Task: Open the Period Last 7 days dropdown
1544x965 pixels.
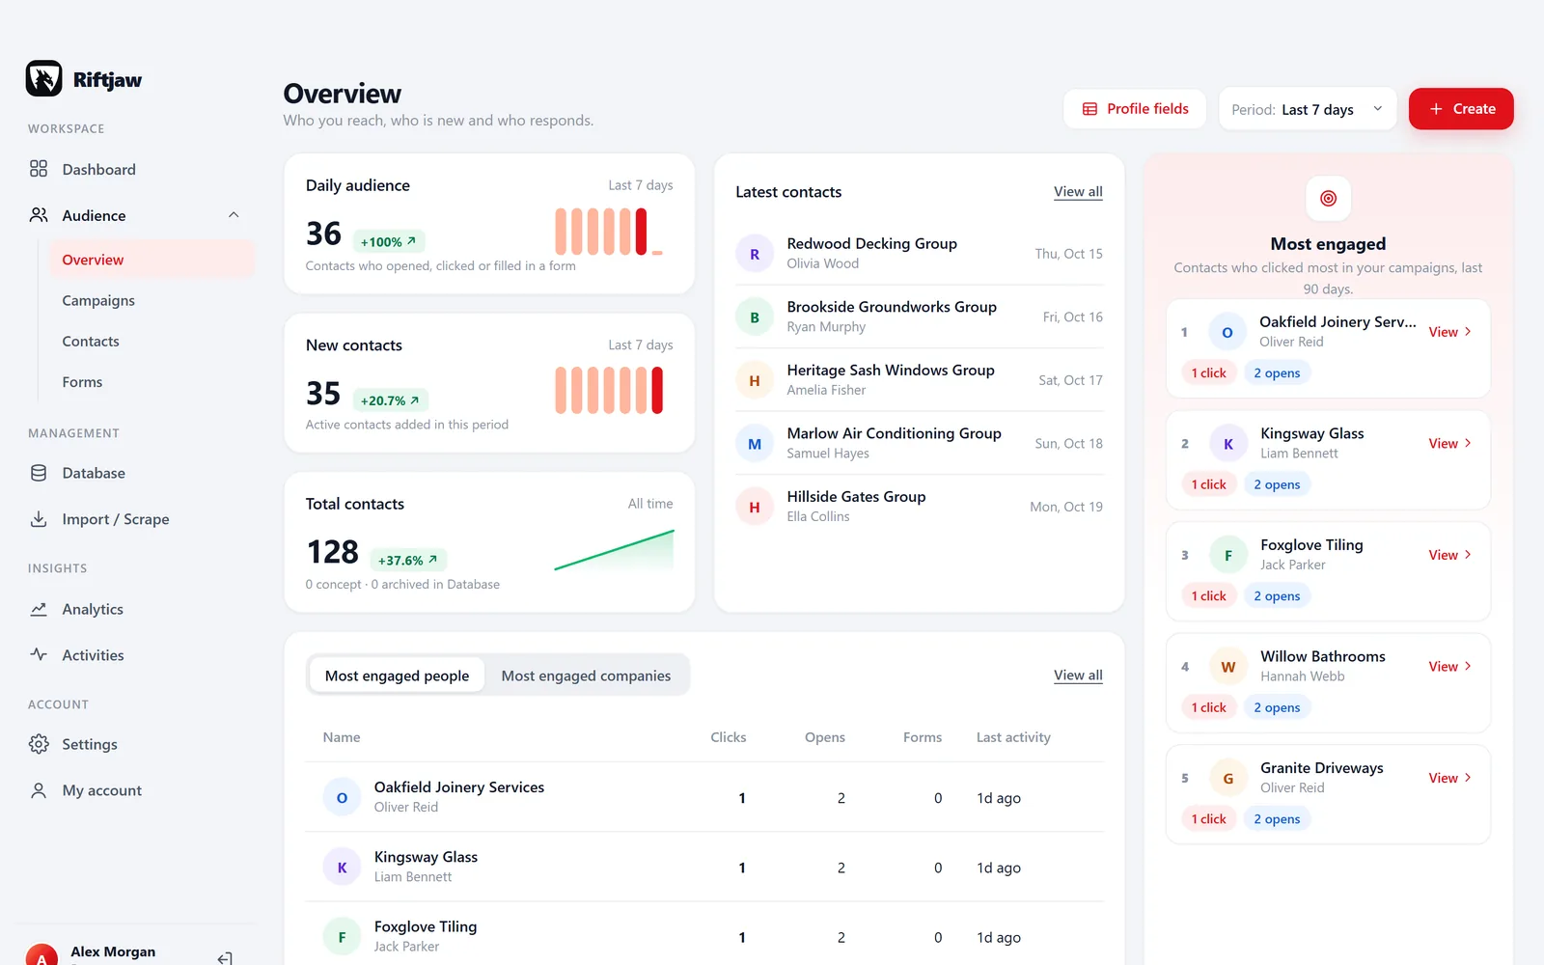Action: point(1308,109)
